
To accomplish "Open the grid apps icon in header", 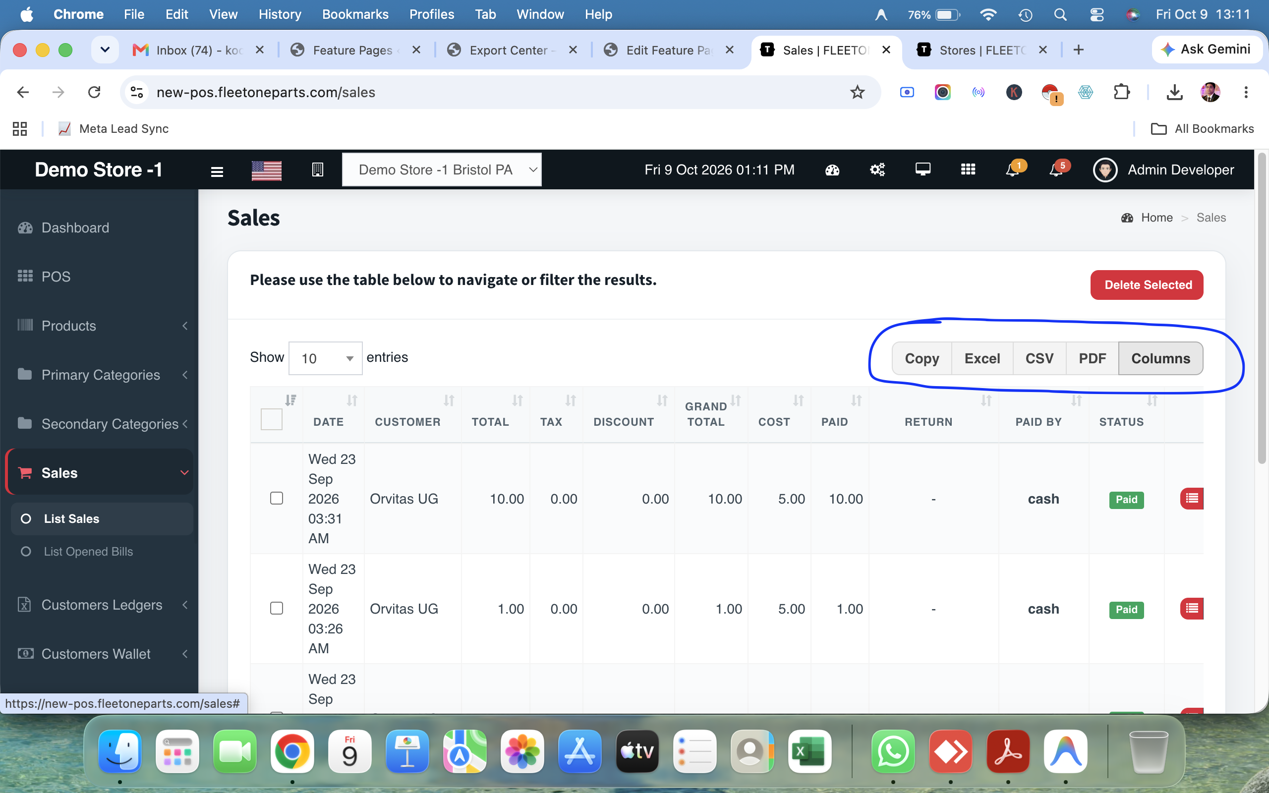I will point(968,170).
